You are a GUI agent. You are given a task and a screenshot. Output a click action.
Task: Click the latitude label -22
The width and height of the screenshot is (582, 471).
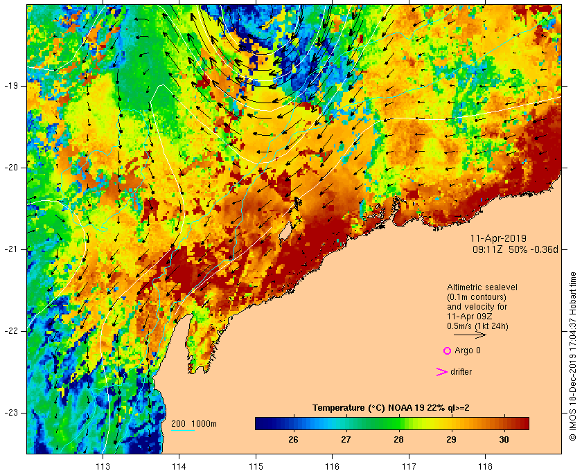(x=11, y=331)
